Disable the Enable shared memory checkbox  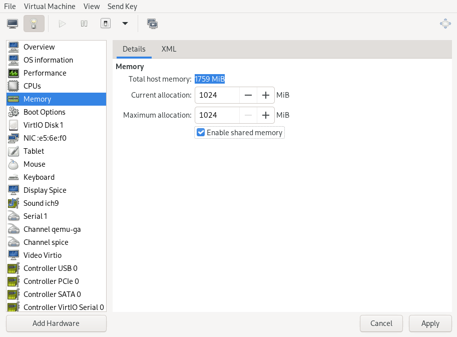[x=201, y=133]
